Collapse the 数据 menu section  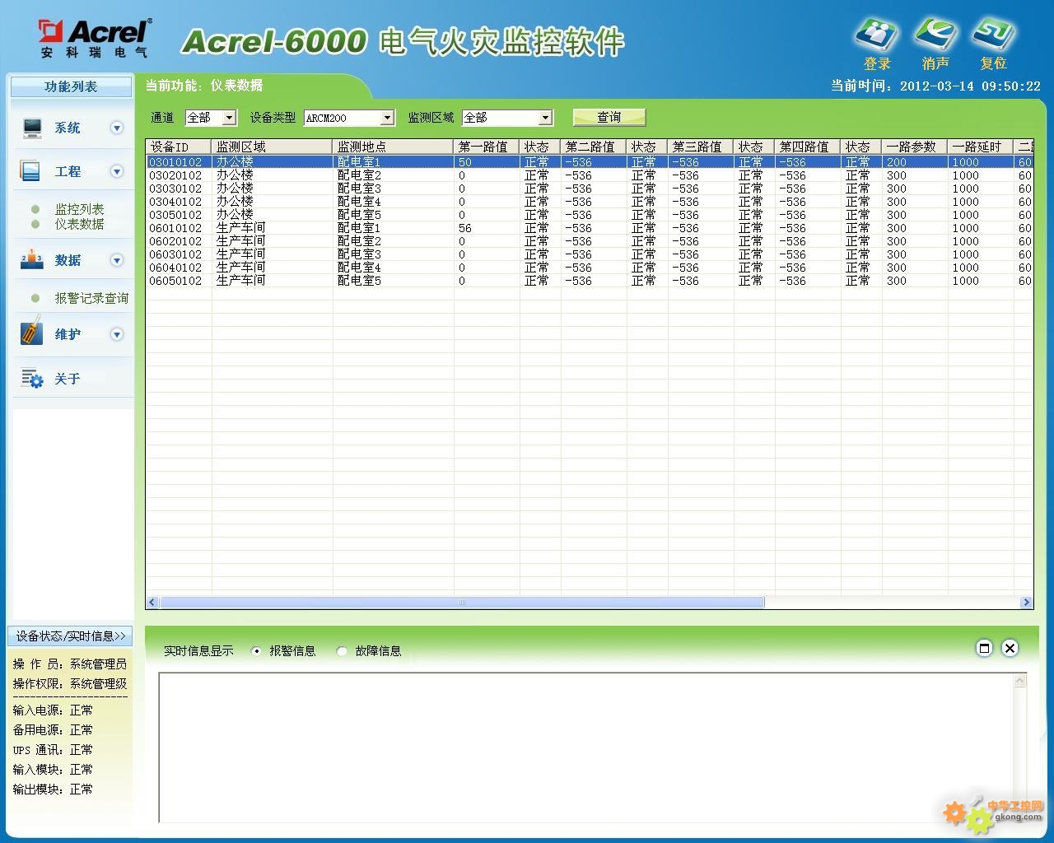click(117, 260)
